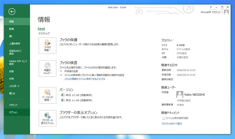Click the 未保存 last modified value
The height and width of the screenshot is (139, 235).
pyautogui.click(x=180, y=105)
